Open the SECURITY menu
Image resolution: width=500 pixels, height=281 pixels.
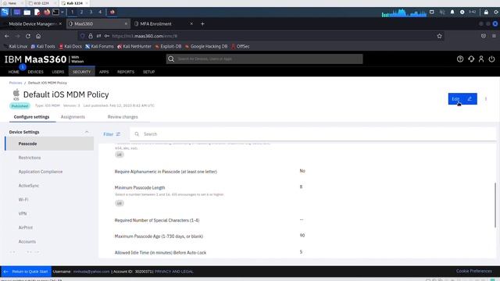point(81,72)
